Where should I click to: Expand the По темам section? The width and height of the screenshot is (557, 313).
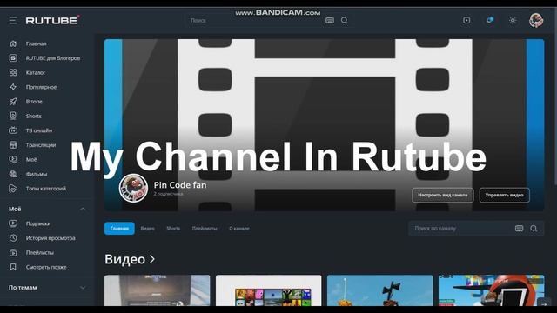click(x=83, y=288)
